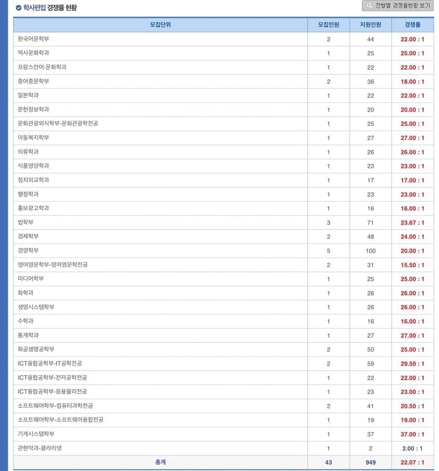Click the 아동복지학부 row name
This screenshot has width=439, height=471.
coord(33,137)
